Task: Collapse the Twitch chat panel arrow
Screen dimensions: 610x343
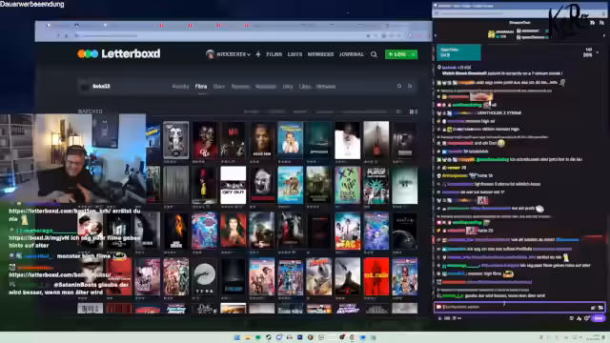Action: (436, 36)
